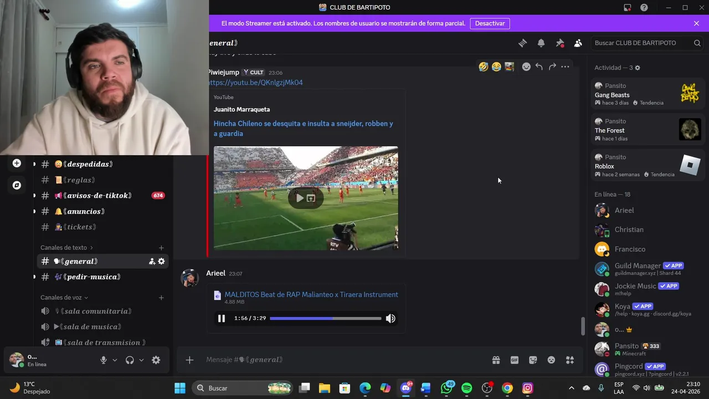Collapse Canales de texto category

coord(66,248)
